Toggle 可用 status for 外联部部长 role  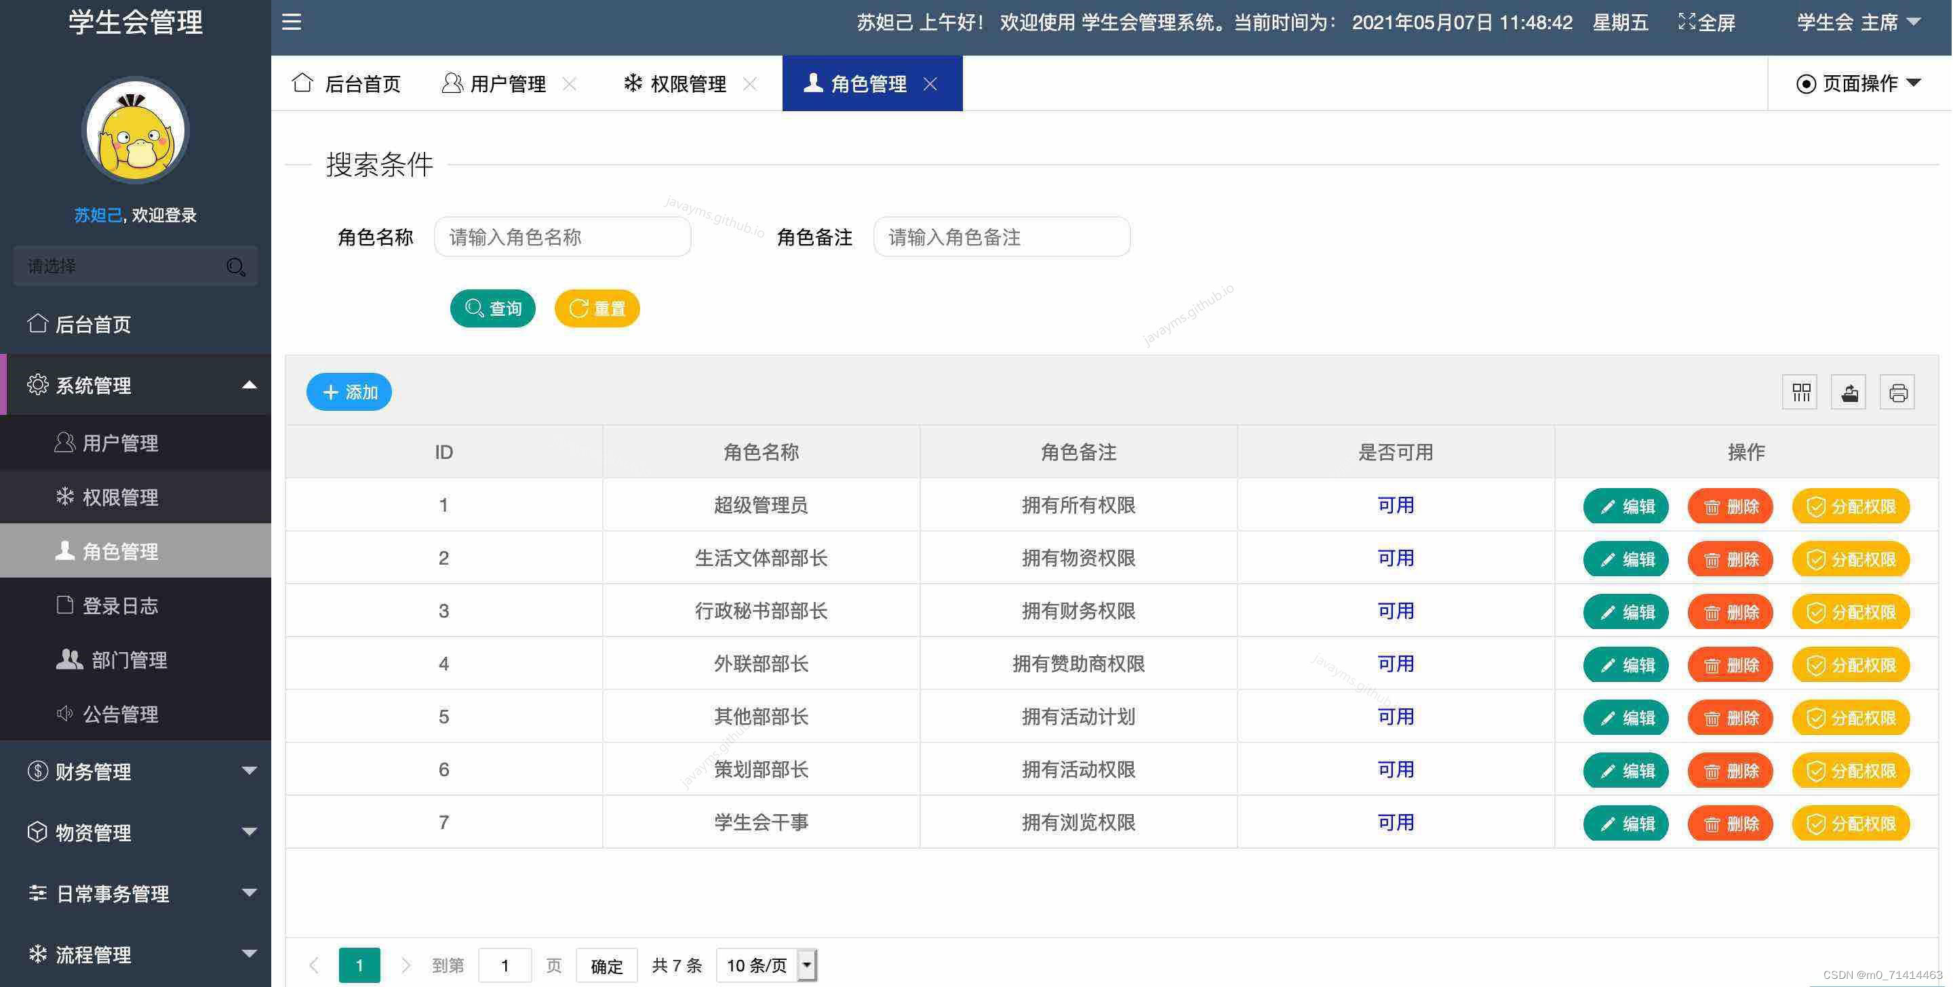1395,663
